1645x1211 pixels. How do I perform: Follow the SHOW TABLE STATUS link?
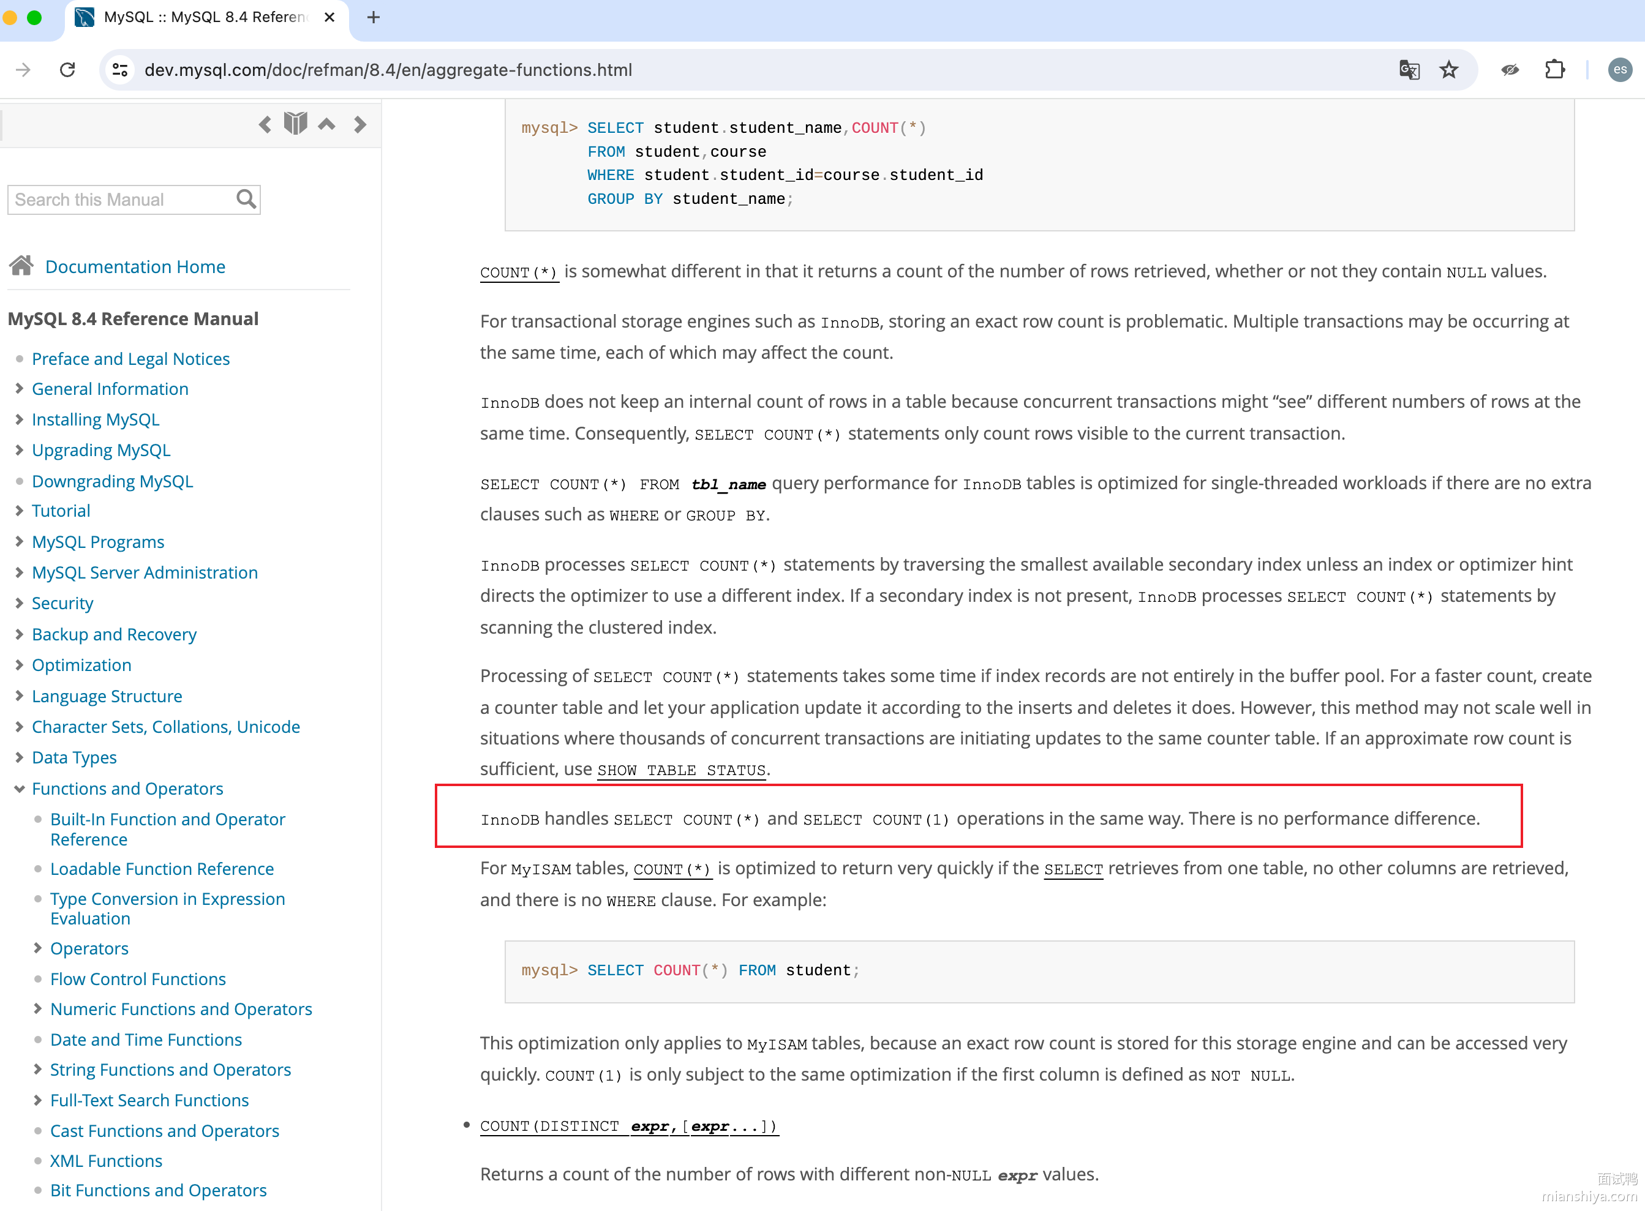(x=681, y=770)
